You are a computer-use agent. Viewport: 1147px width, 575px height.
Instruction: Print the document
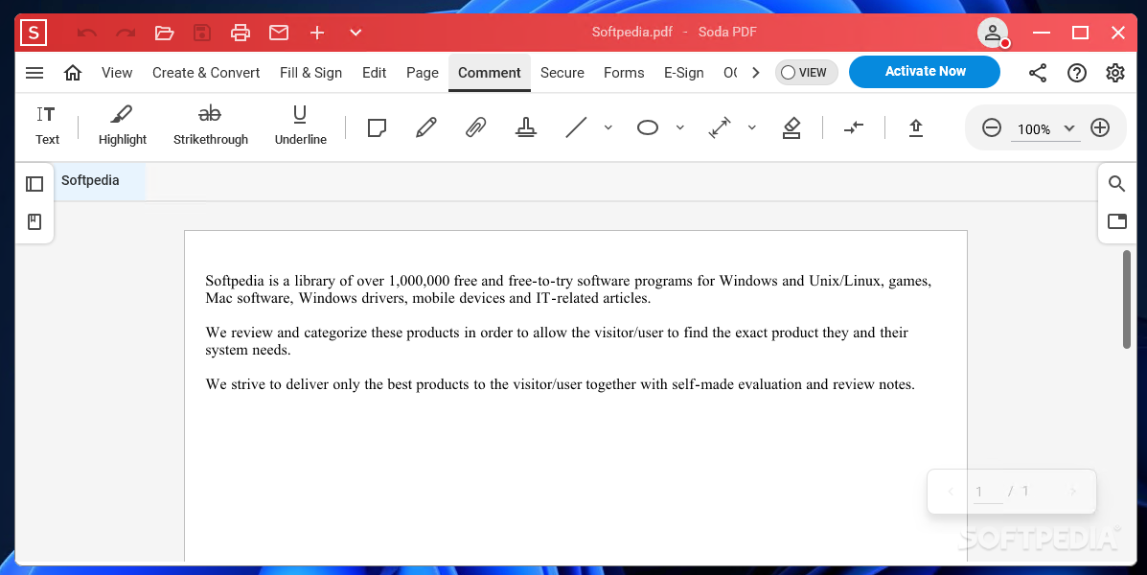point(240,33)
